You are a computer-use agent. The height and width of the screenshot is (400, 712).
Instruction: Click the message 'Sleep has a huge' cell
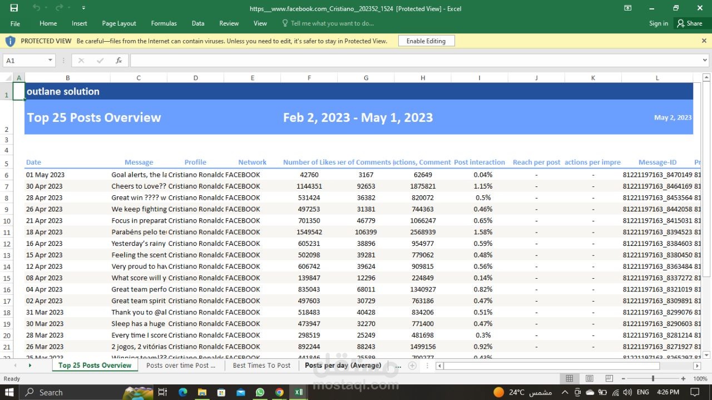[x=139, y=324]
